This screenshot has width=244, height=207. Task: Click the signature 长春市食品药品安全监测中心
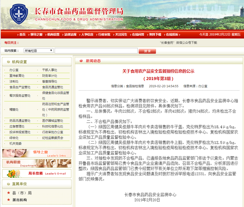coord(150,195)
